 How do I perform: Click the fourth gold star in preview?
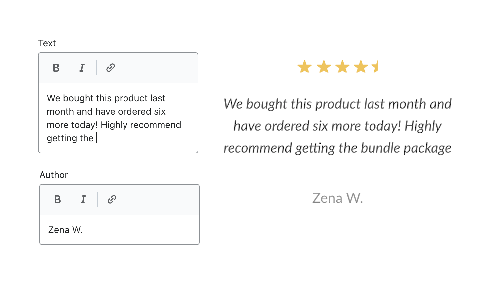(361, 67)
